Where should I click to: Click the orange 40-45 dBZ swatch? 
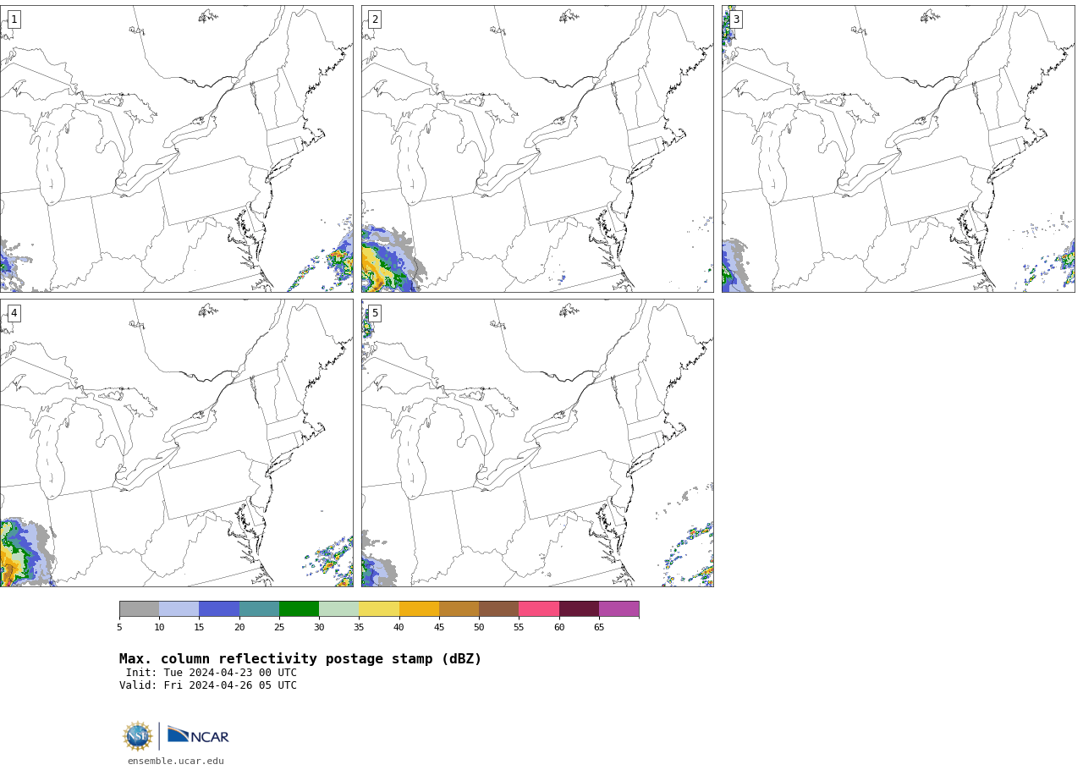tap(419, 609)
